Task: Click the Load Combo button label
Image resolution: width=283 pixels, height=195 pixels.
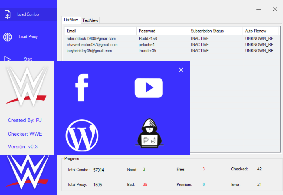Action: [x=28, y=14]
